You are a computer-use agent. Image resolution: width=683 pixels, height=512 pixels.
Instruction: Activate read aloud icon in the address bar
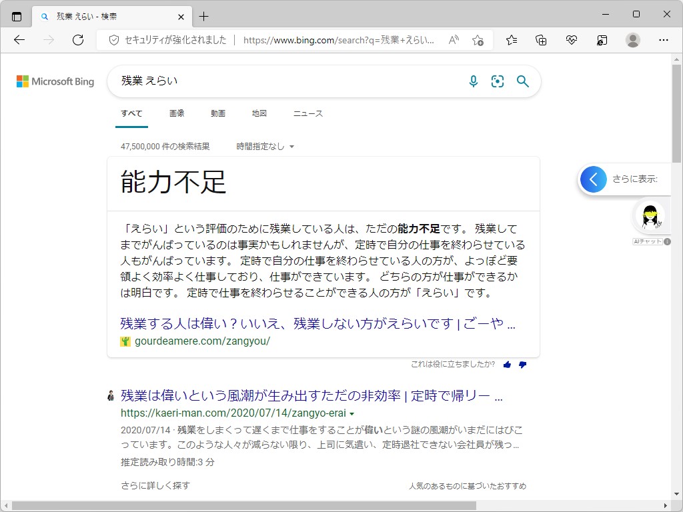453,40
